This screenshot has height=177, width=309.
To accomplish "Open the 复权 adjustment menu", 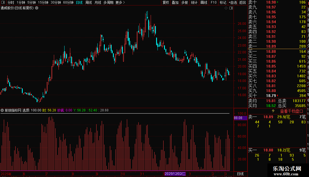I will pos(166,2).
